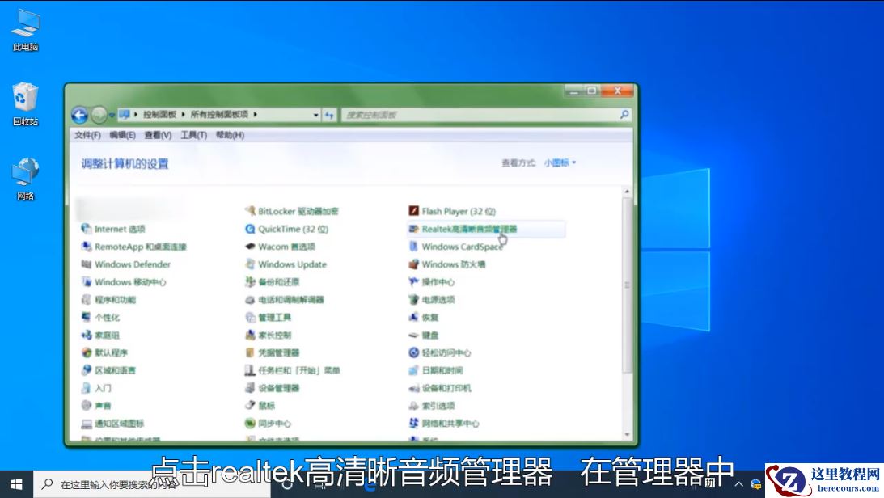The image size is (884, 498).
Task: Click the back navigation arrow
Action: 79,114
